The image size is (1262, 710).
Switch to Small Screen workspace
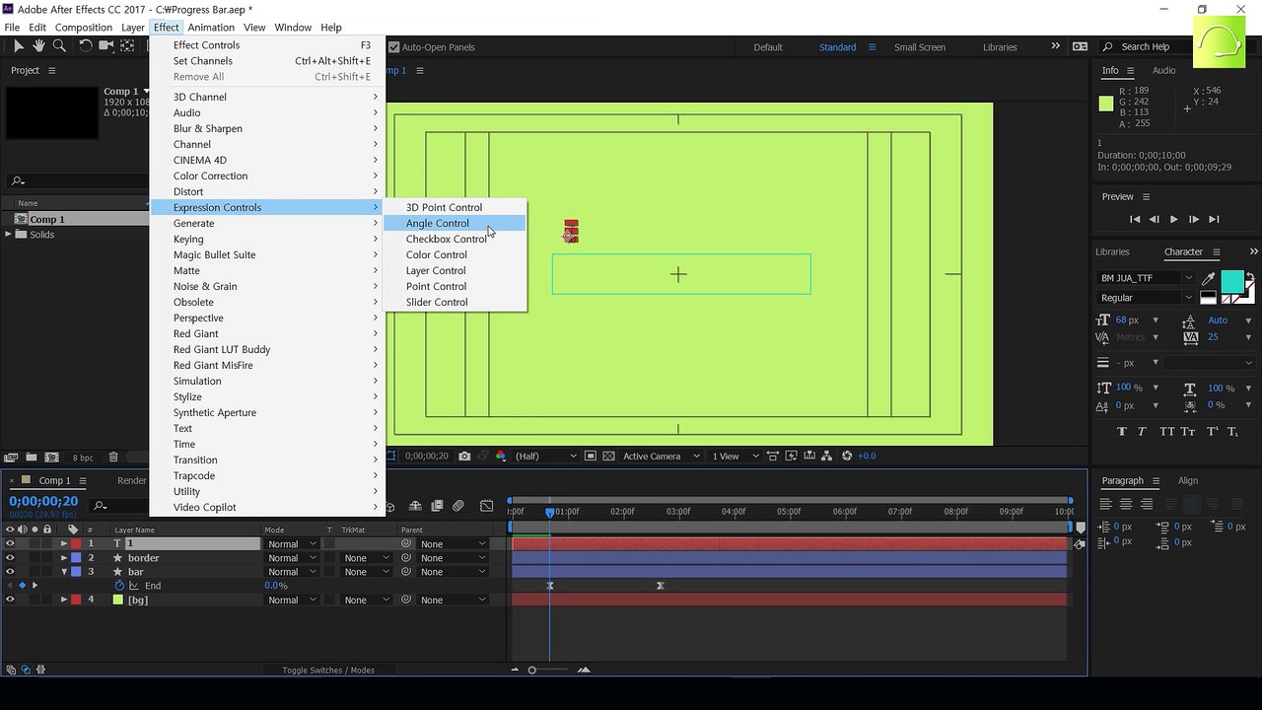pyautogui.click(x=919, y=47)
